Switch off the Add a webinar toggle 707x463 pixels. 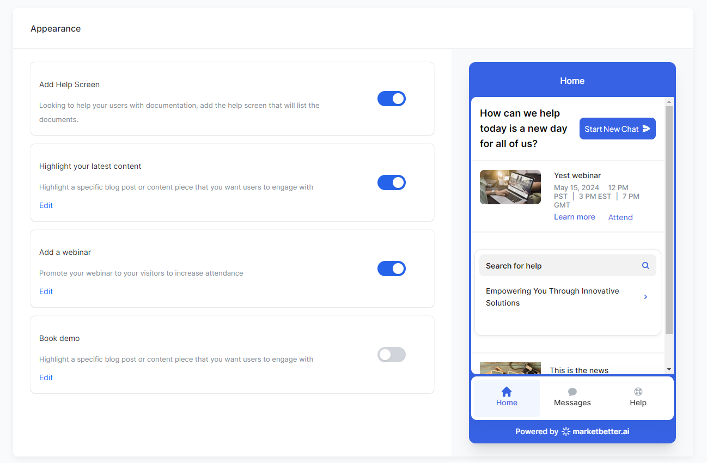[x=392, y=269]
